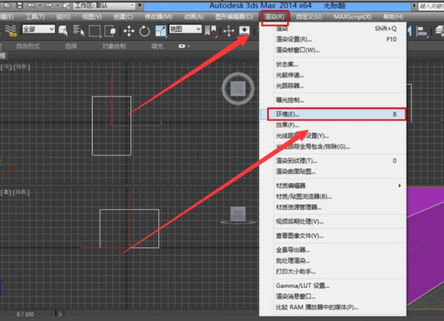Open the redo history dropdown arrow
Image resolution: width=444 pixels, height=321 pixels.
(x=57, y=5)
